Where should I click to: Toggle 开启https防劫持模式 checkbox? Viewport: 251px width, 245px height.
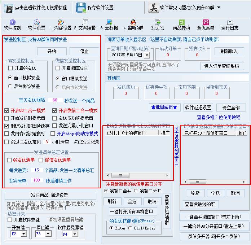53,134
